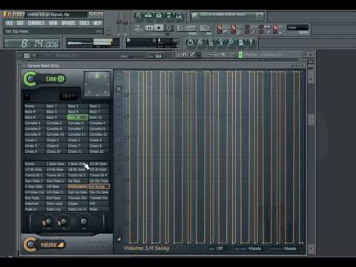The width and height of the screenshot is (356, 267).
Task: Click the green time envelope button
Action: (55, 79)
